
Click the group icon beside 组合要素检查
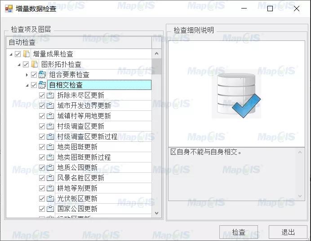43,74
